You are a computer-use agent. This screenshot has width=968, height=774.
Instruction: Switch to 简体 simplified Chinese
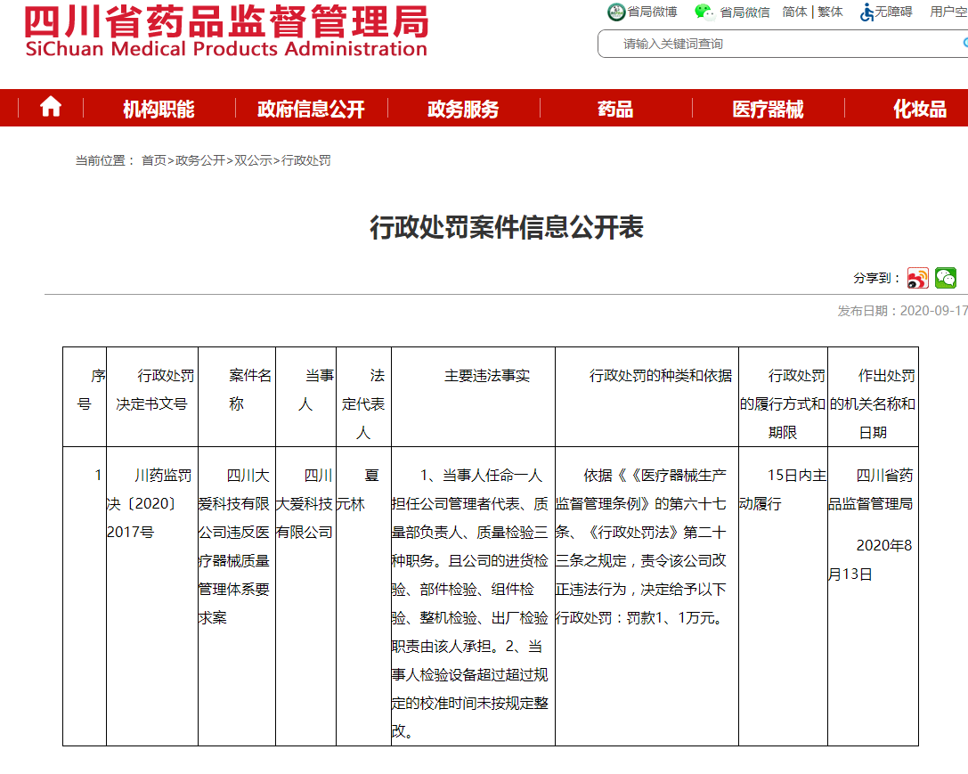pos(794,12)
